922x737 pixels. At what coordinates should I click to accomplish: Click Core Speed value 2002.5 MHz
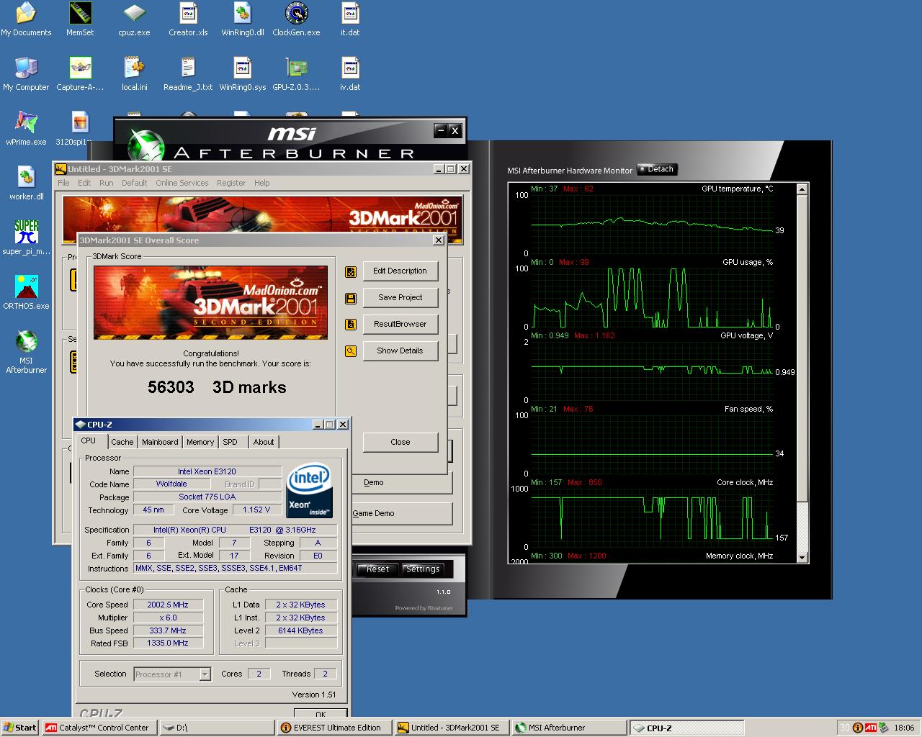168,605
